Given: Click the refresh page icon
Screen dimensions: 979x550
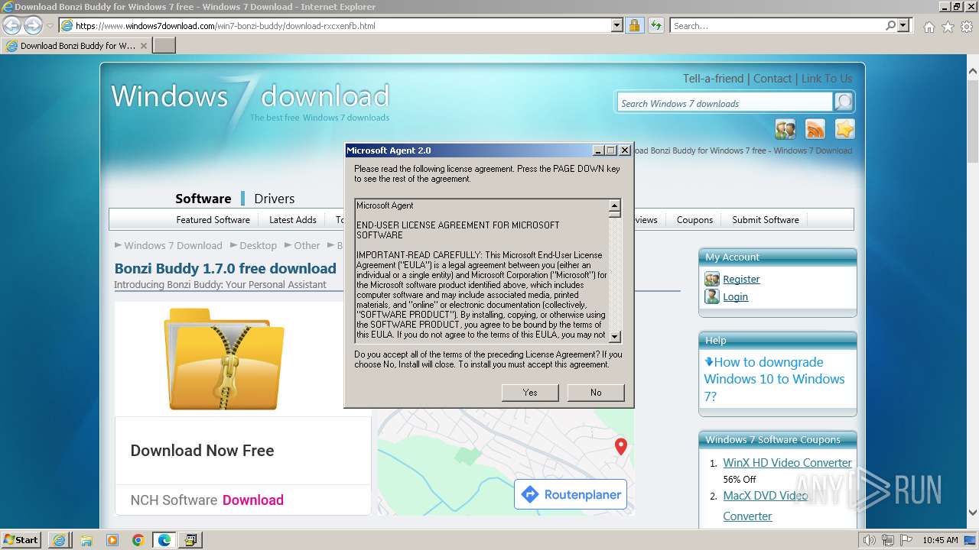Looking at the screenshot, I should pos(656,25).
